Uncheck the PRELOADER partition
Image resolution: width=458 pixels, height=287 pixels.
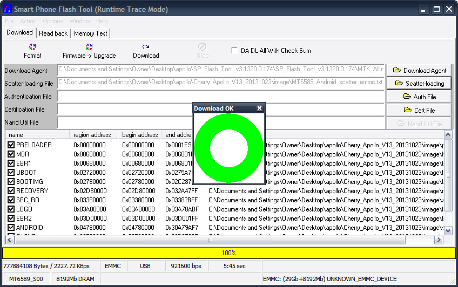pyautogui.click(x=11, y=145)
